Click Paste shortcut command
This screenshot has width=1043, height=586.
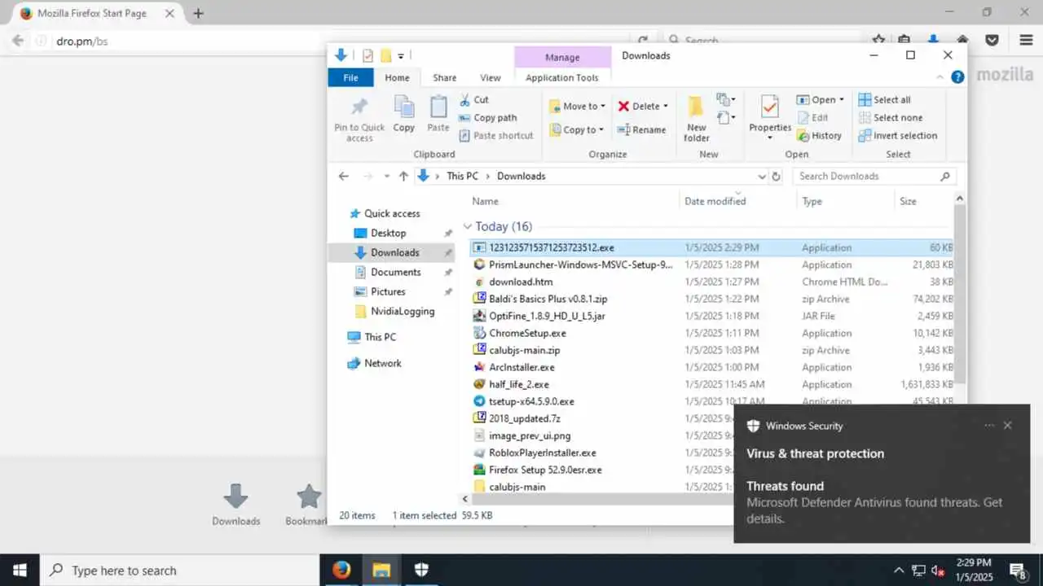coord(495,135)
